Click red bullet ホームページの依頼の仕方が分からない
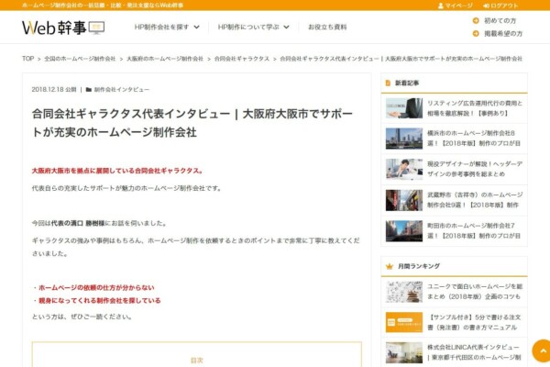The height and width of the screenshot is (367, 550). (96, 287)
